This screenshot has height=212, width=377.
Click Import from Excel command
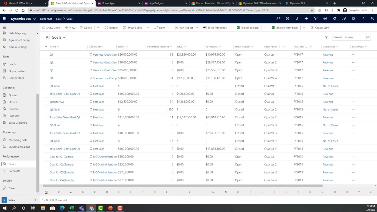[x=285, y=28]
